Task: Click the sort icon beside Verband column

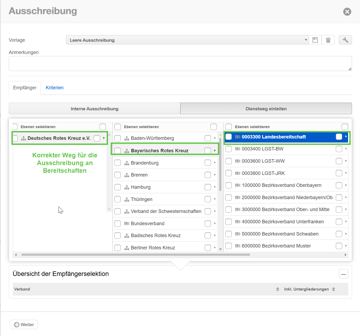Action: (278, 289)
